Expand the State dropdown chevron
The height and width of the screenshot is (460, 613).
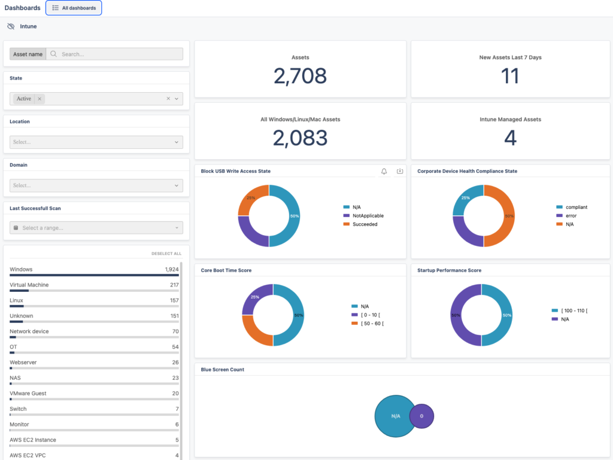tap(177, 99)
